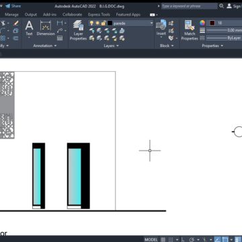Image resolution: width=242 pixels, height=242 pixels.
Task: Insert a Table from Annotation panel
Action: coord(60,38)
